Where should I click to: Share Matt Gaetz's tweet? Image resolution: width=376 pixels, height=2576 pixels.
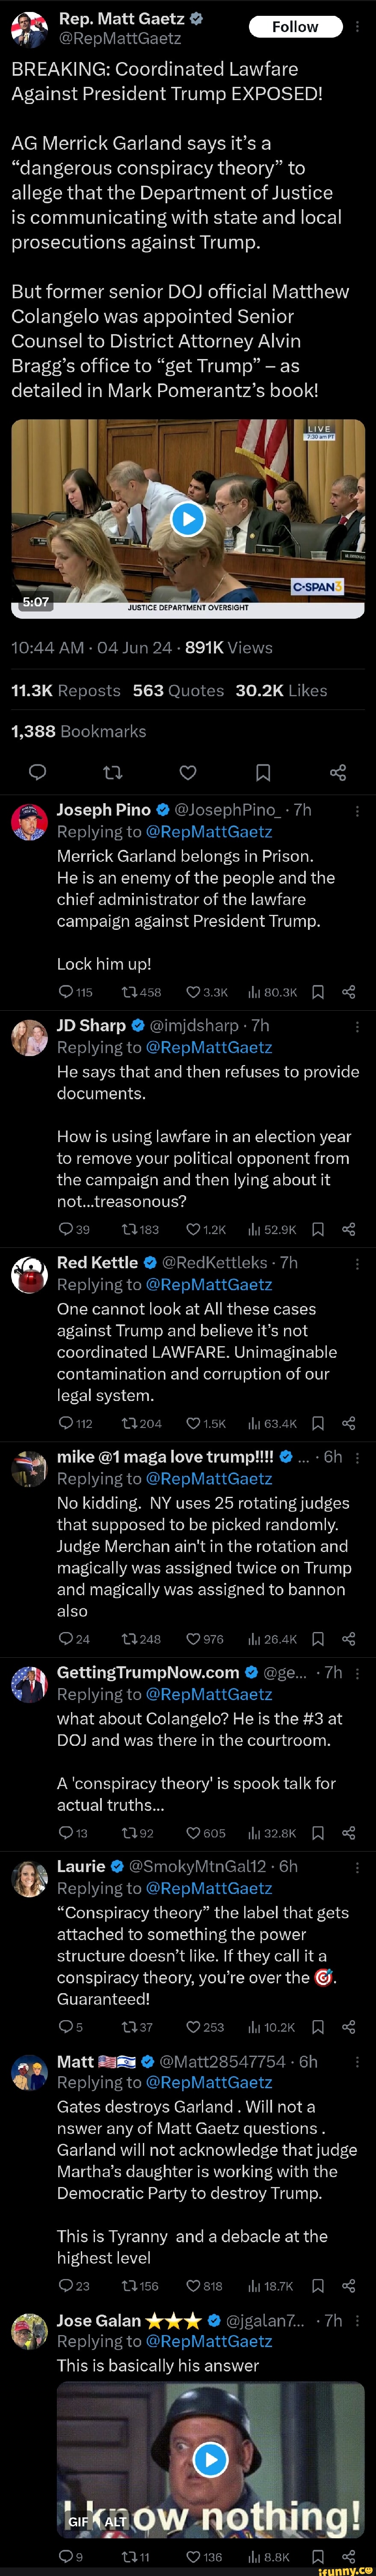[337, 771]
